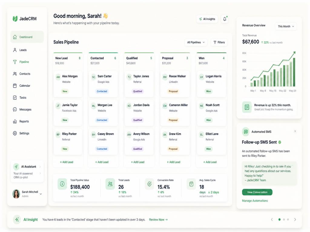The height and width of the screenshot is (232, 310).
Task: Click Review Now link
Action: (x=158, y=220)
